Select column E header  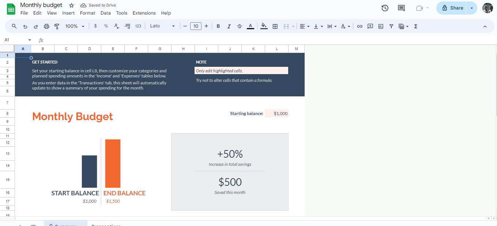pos(113,49)
